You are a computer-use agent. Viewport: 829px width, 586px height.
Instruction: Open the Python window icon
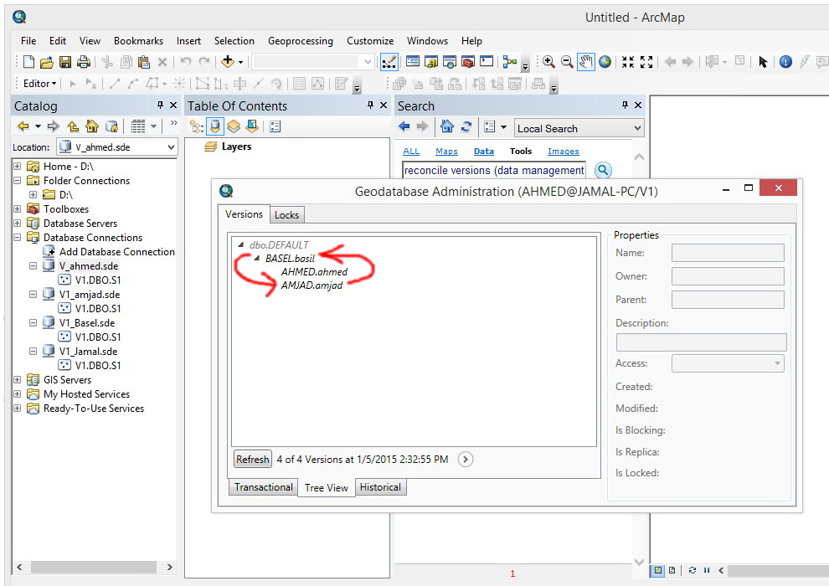[x=487, y=62]
